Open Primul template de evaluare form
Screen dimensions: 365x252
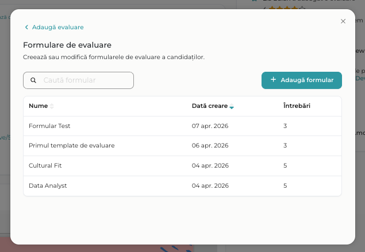71,146
